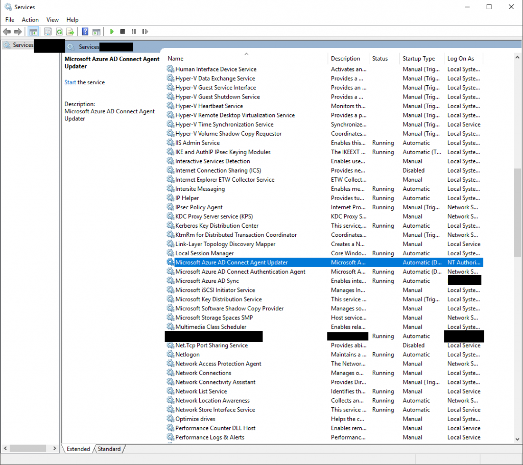Sort by the Log On As column header
Viewport: 523px width, 465px height.
[x=463, y=58]
